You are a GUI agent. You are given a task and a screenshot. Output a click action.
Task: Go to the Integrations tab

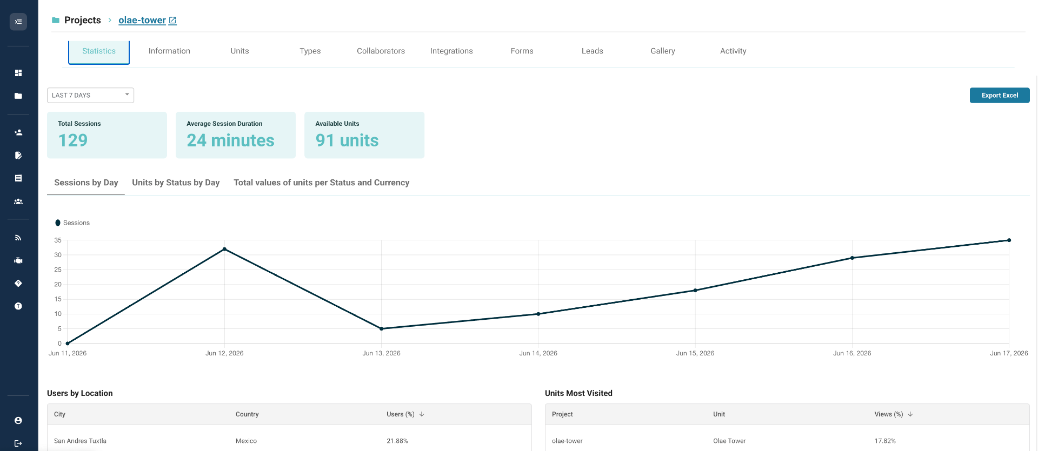pyautogui.click(x=451, y=51)
